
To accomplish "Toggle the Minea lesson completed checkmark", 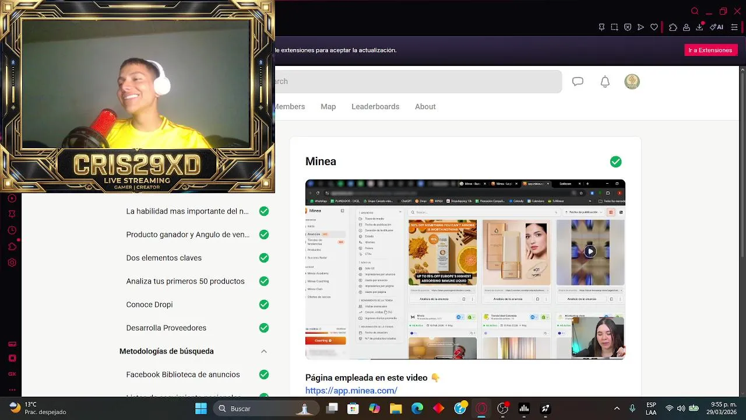I will [616, 162].
